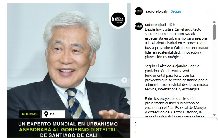Click the headline banner about urbanismo expert
The image size is (218, 138).
click(69, 128)
